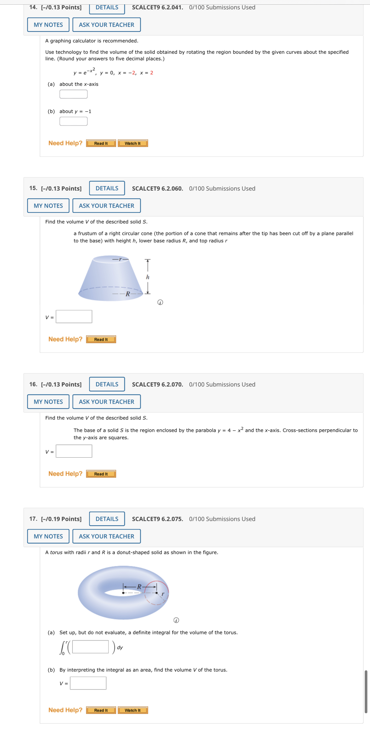Click the answer box for part (a) about the x-axis
The height and width of the screenshot is (729, 370).
(x=73, y=94)
